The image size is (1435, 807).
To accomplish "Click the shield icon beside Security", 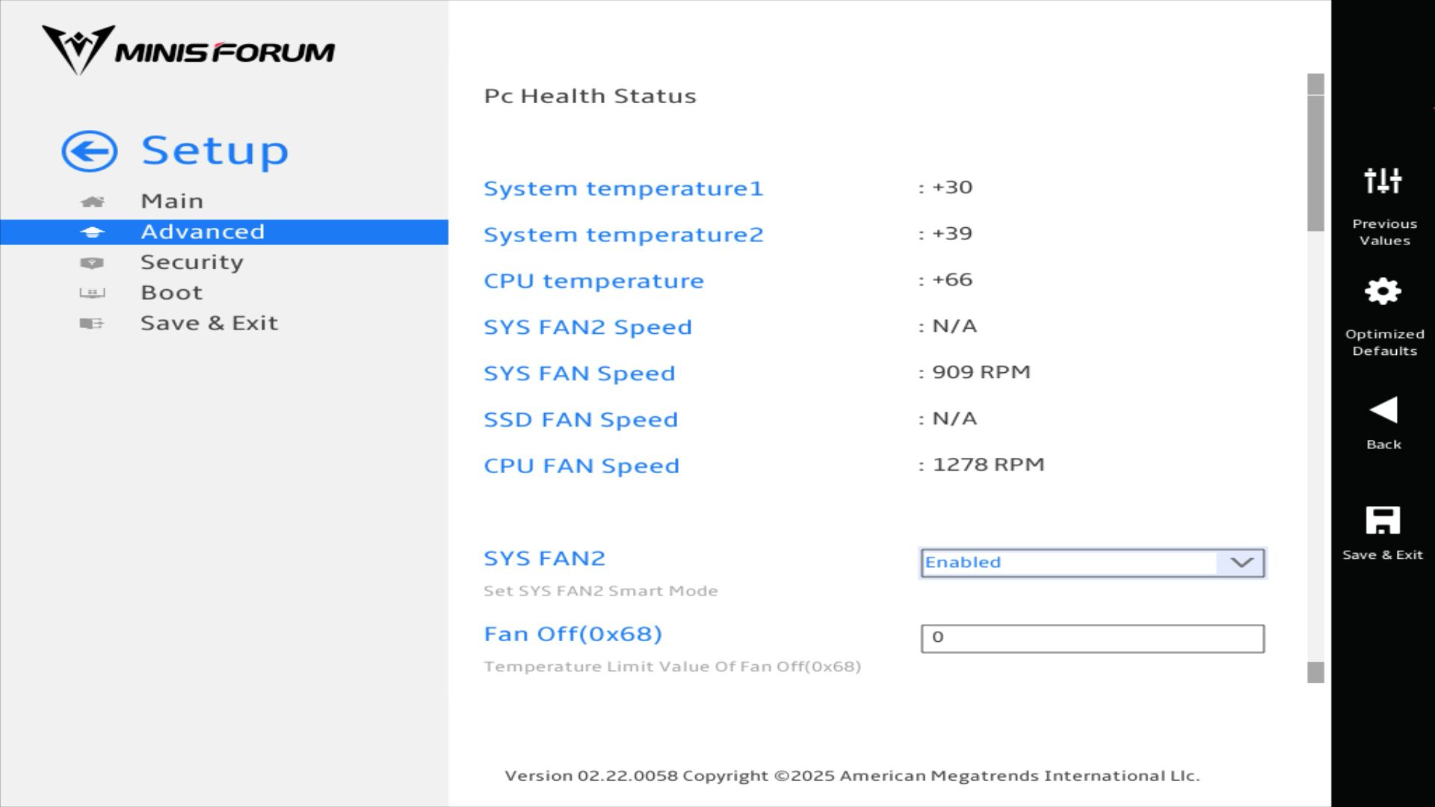I will (92, 263).
